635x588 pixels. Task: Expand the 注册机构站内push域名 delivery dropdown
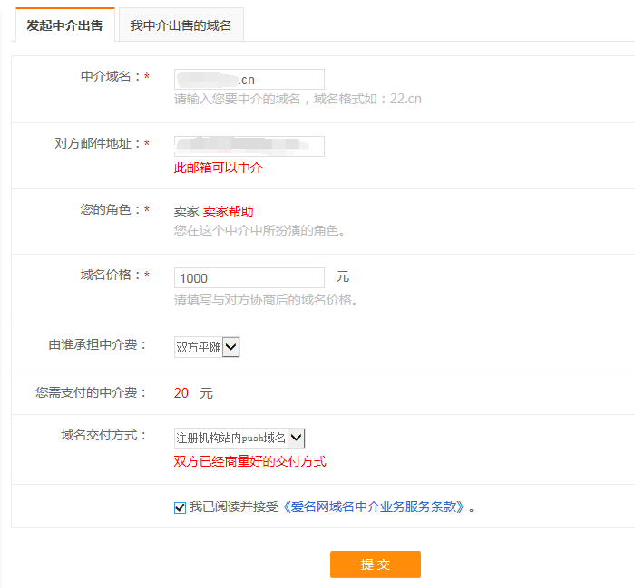click(239, 439)
